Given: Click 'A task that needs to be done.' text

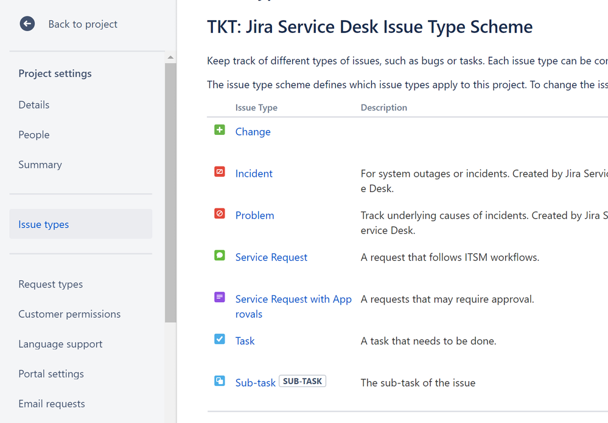Looking at the screenshot, I should 428,341.
